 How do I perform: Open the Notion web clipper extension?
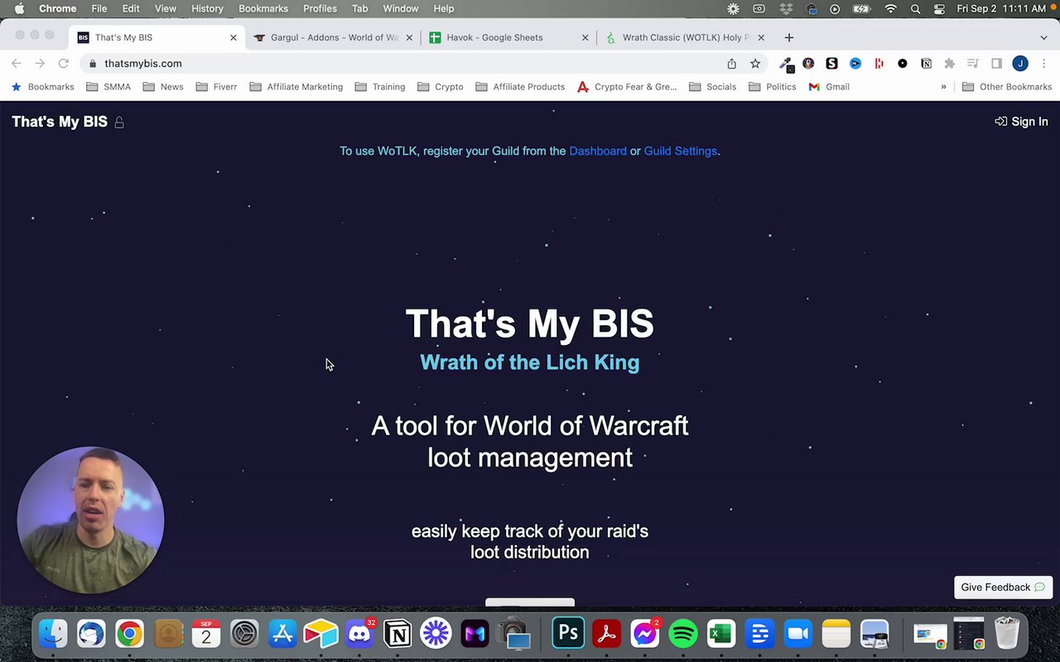[x=926, y=64]
